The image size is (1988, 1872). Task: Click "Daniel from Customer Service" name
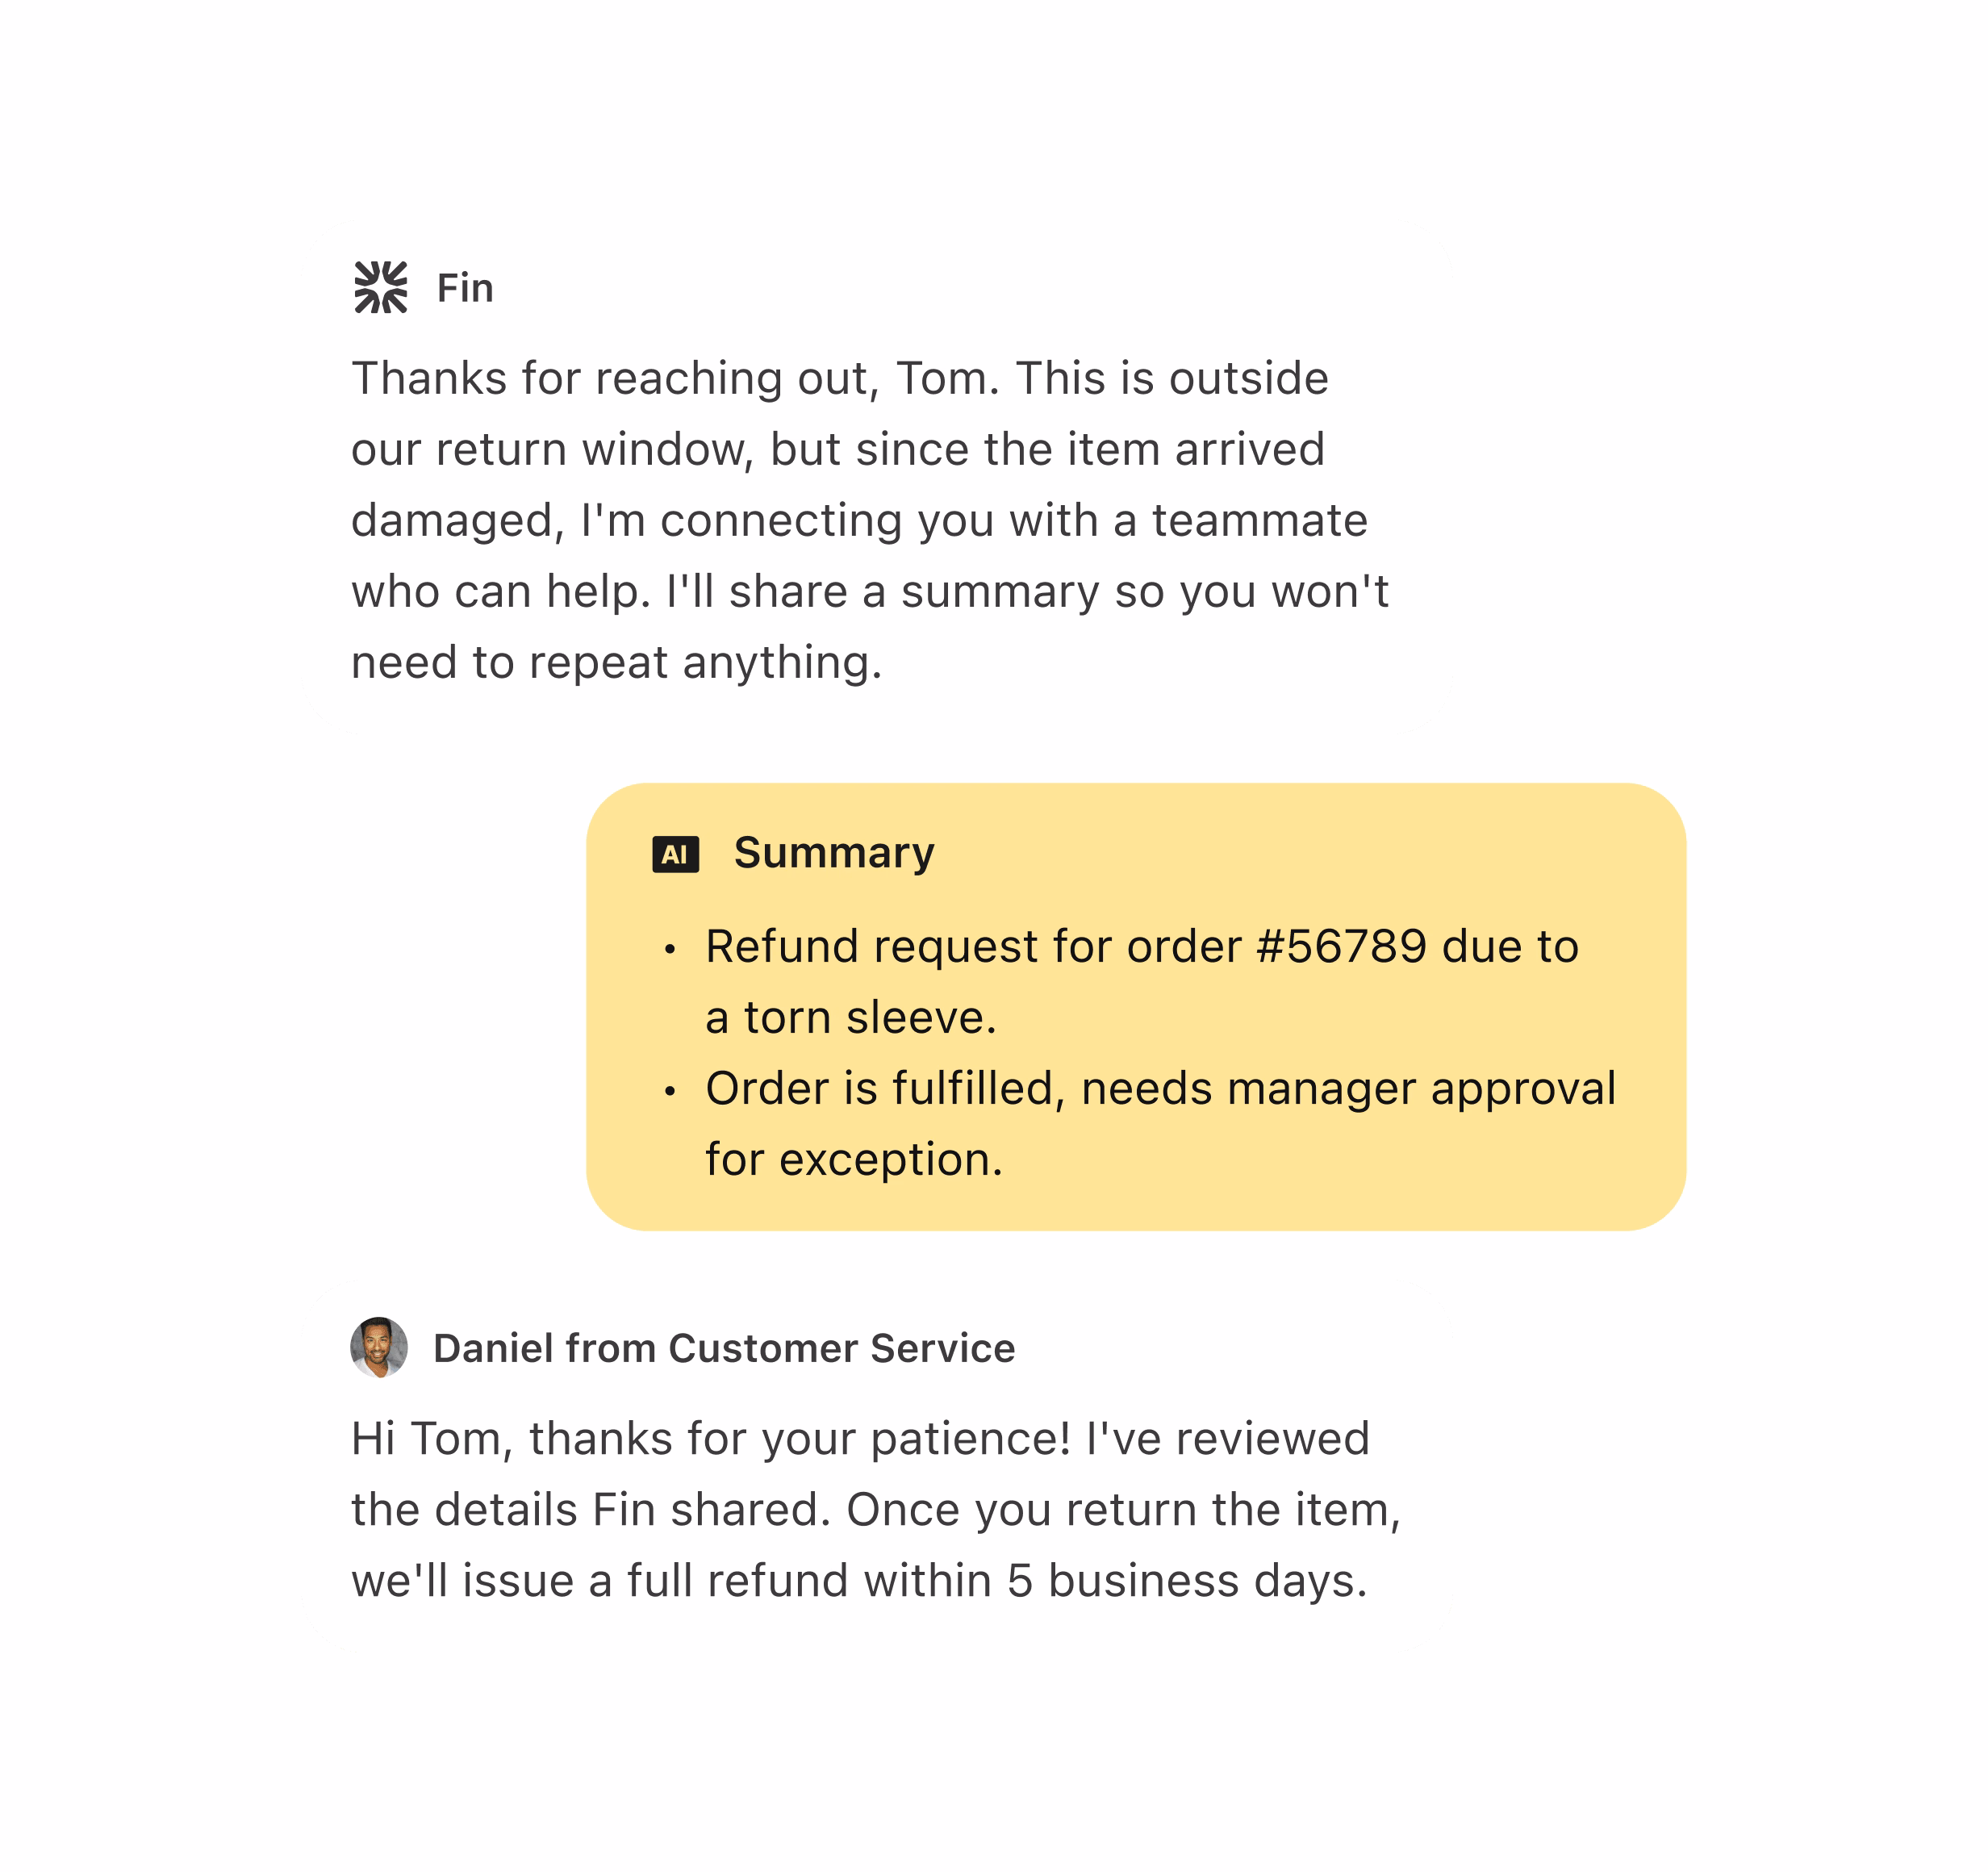point(724,1348)
